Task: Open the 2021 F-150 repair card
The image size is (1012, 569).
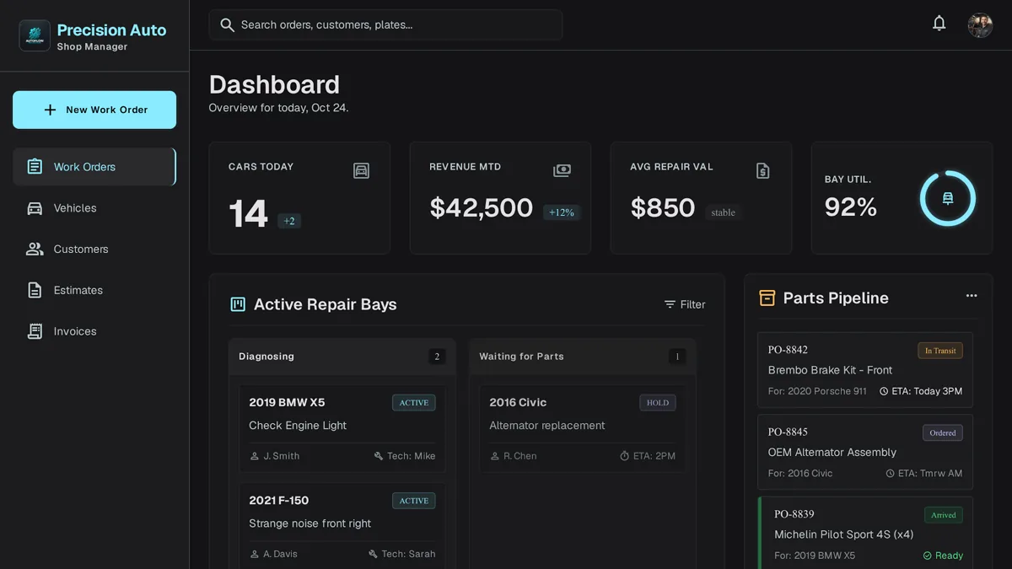Action: point(342,526)
